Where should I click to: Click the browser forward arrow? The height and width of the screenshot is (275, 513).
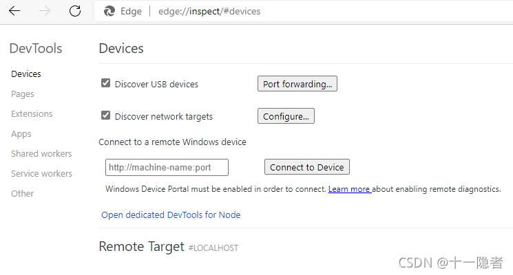click(45, 11)
